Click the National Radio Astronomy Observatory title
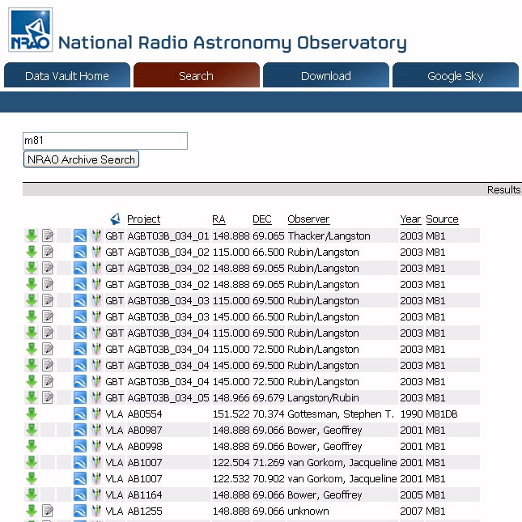This screenshot has height=522, width=522. tap(232, 43)
